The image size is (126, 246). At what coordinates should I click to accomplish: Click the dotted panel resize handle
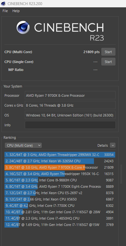coord(121,174)
